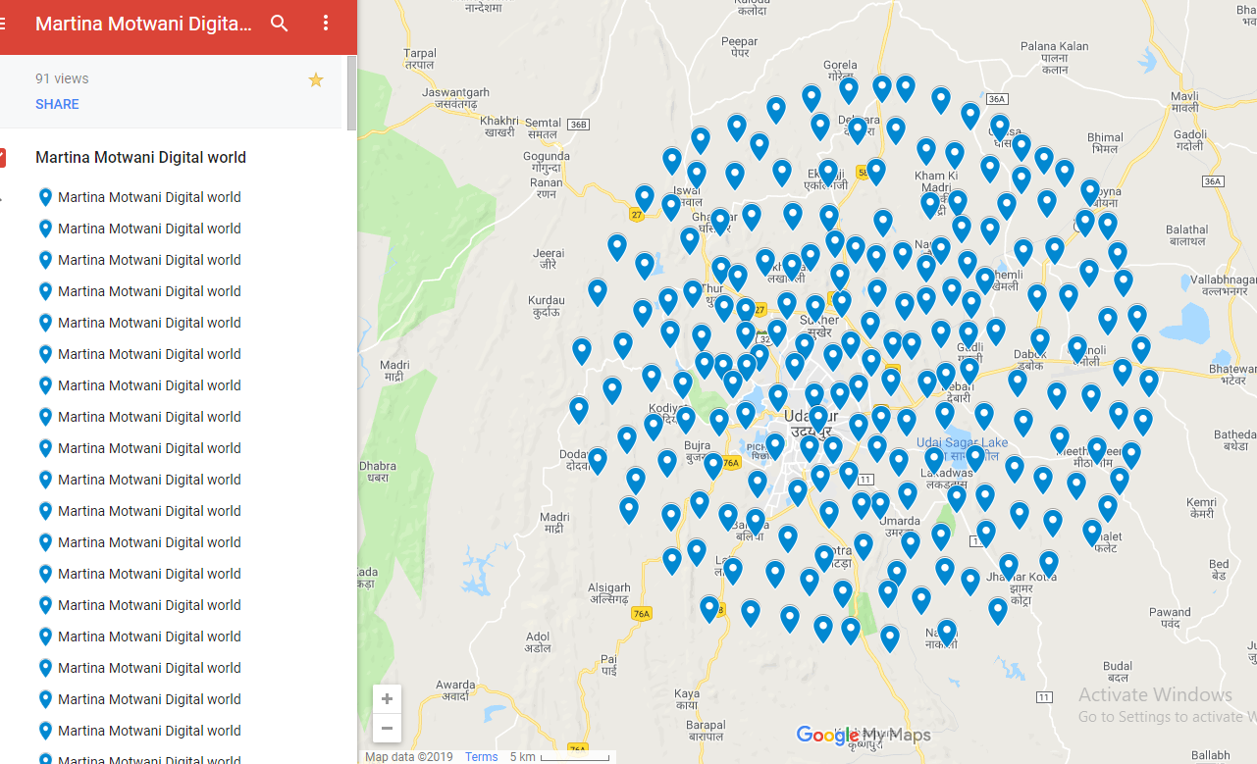Open the map options three-dot menu

pyautogui.click(x=325, y=24)
